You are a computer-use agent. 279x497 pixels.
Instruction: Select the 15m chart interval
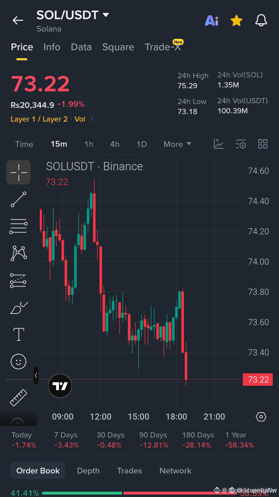(59, 144)
